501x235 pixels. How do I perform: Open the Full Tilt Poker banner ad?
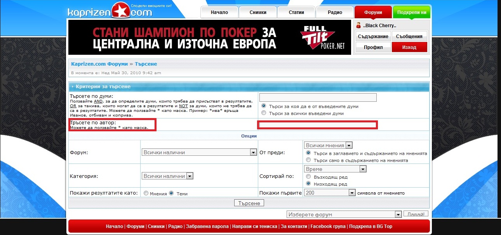click(209, 37)
